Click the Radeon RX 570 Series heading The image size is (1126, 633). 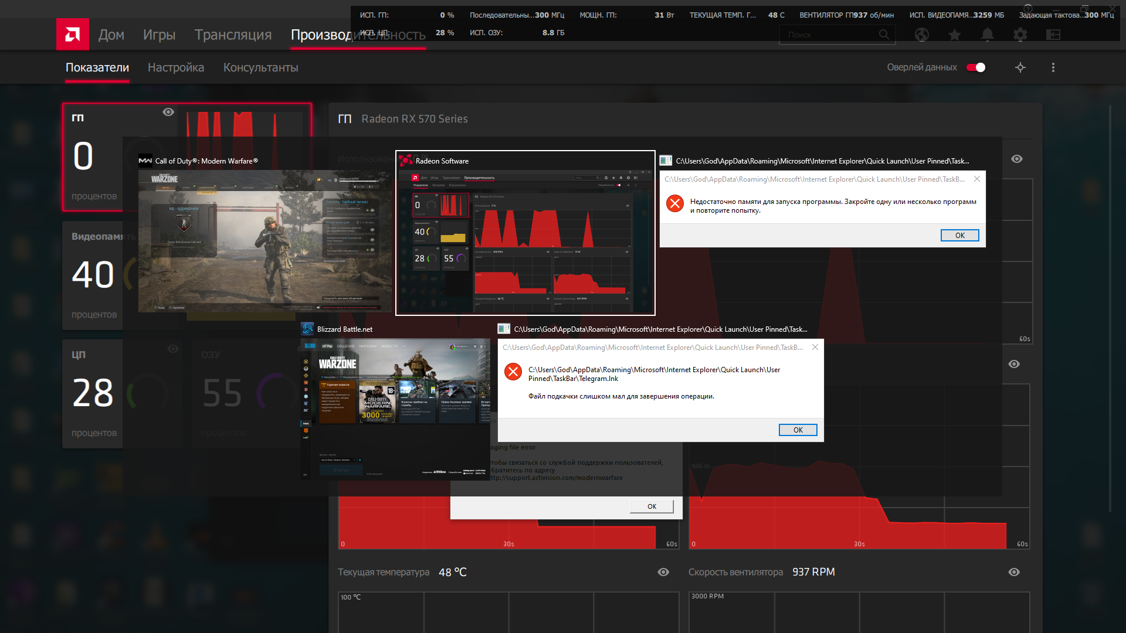coord(415,119)
